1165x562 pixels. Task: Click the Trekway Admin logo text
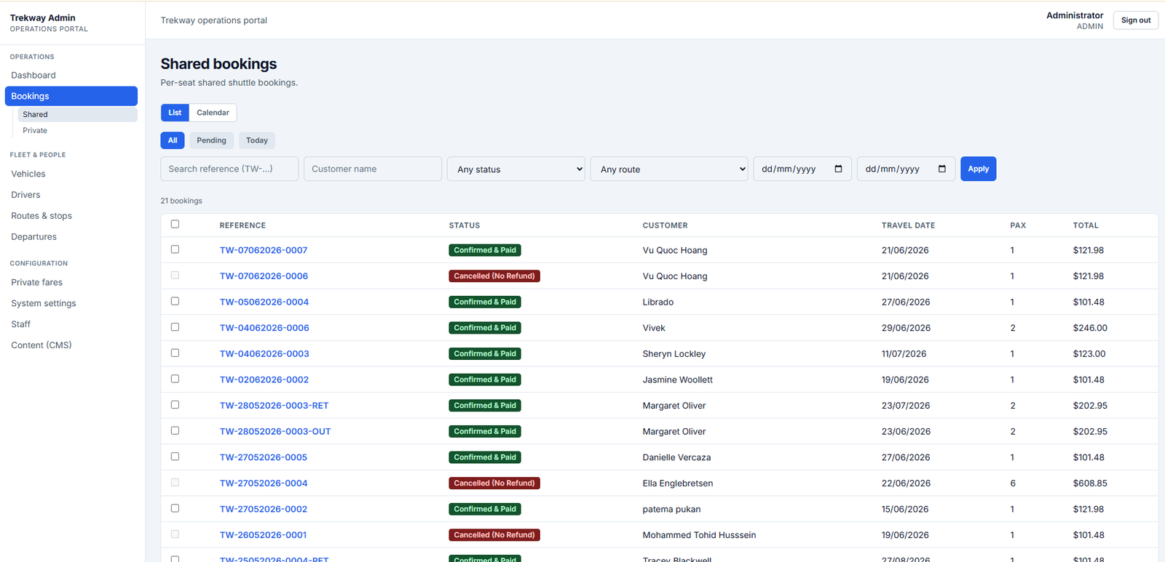[43, 17]
